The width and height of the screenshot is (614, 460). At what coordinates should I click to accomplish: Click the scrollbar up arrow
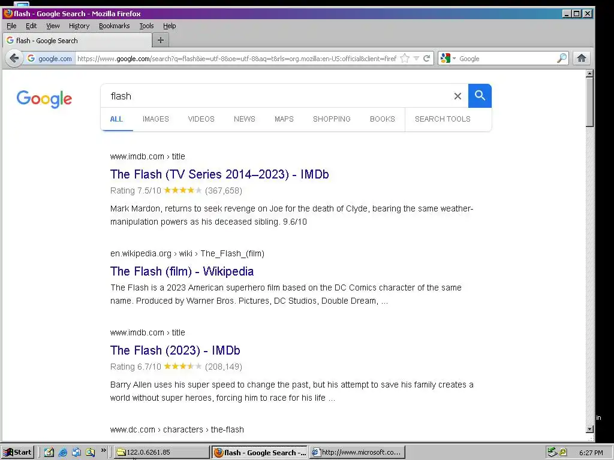[590, 73]
